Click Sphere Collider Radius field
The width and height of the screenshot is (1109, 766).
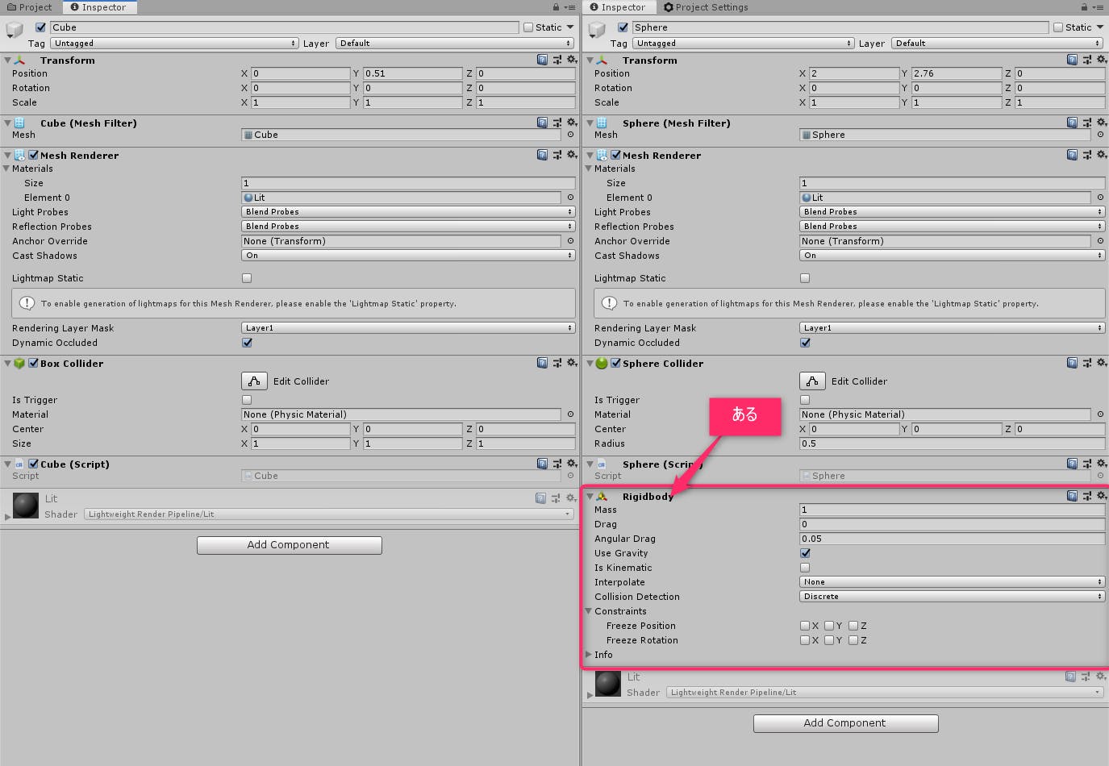tap(952, 443)
